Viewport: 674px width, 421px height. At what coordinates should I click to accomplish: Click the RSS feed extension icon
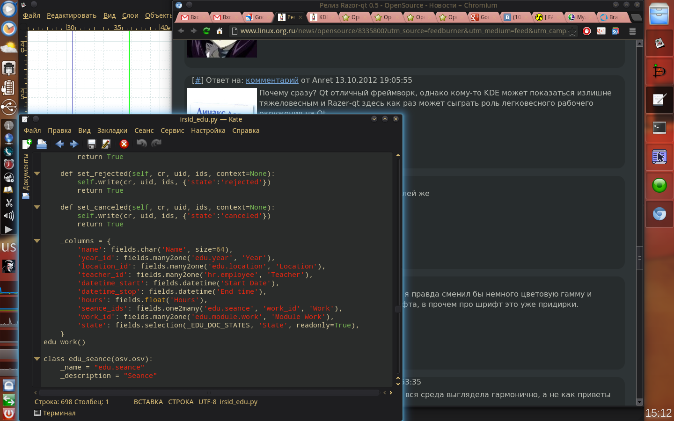pyautogui.click(x=615, y=31)
